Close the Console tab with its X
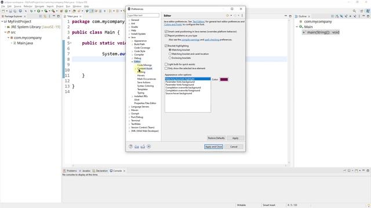The image size is (371, 208). pos(124,171)
